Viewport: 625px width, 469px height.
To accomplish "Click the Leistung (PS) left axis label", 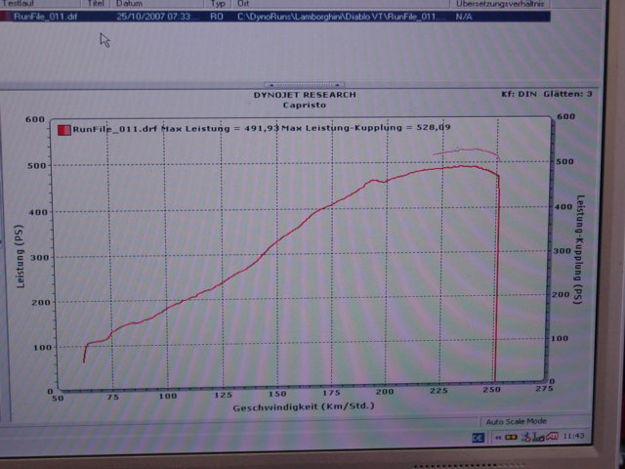I will tap(20, 256).
